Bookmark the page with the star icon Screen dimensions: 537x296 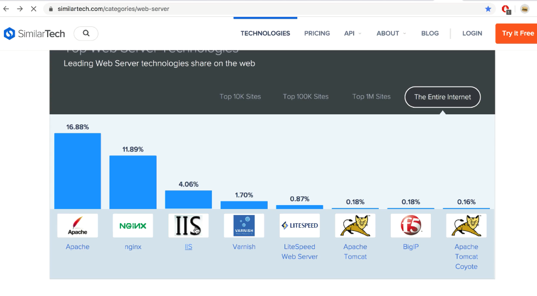tap(488, 9)
